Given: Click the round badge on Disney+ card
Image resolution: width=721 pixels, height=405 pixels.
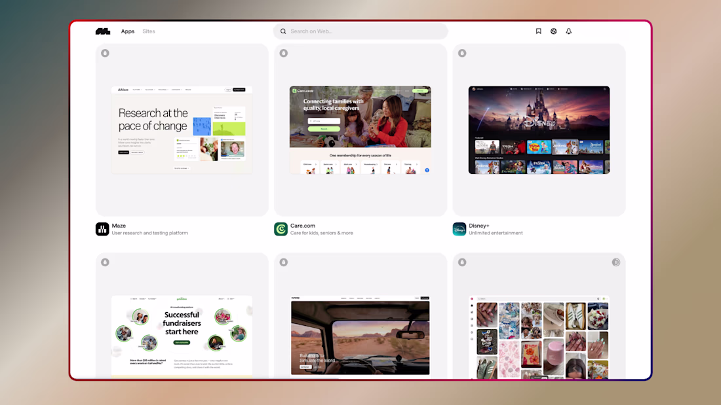Looking at the screenshot, I should pos(462,53).
